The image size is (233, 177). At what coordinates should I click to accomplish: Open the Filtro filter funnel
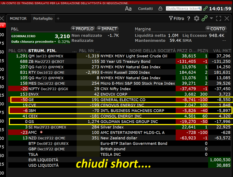[176, 18]
